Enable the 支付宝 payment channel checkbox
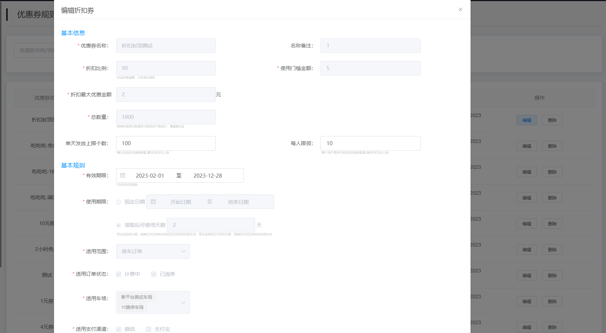This screenshot has width=606, height=333. pyautogui.click(x=149, y=329)
